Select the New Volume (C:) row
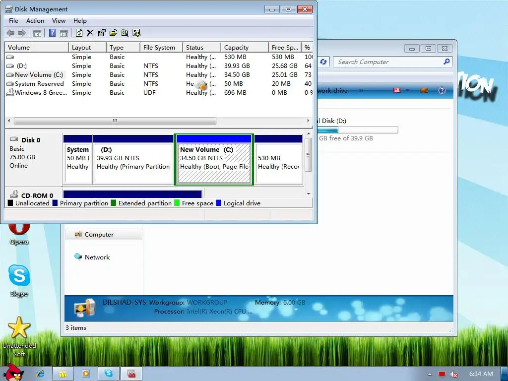The width and height of the screenshot is (508, 381). [159, 75]
